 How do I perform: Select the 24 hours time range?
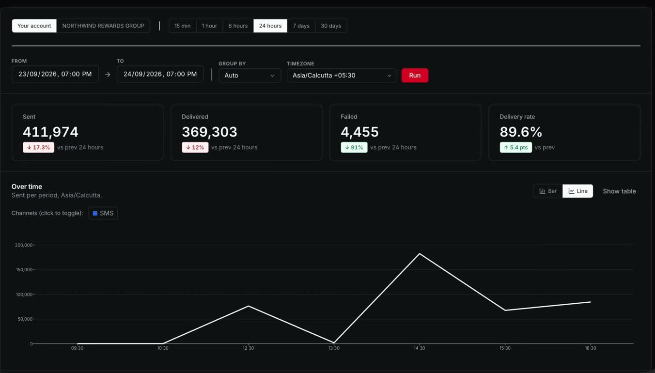pos(270,26)
